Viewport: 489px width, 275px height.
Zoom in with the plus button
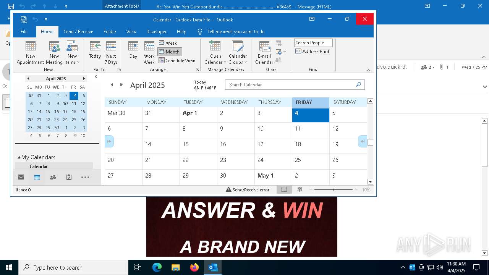tap(356, 190)
